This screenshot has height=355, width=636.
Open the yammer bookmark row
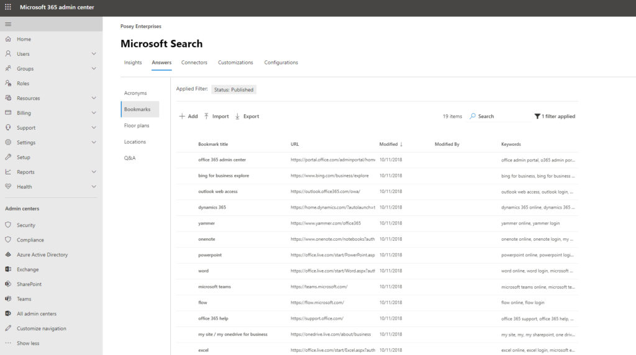[377, 223]
